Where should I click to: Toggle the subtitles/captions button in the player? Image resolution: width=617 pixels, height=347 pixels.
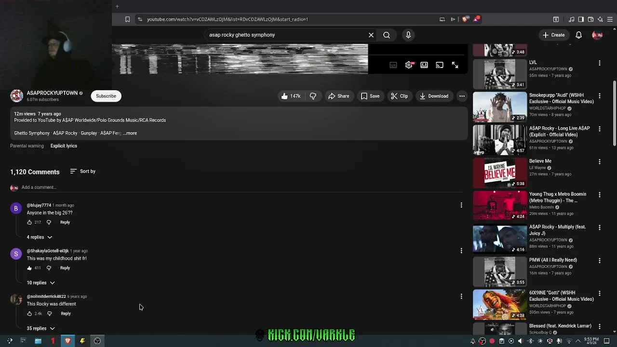[x=393, y=65]
